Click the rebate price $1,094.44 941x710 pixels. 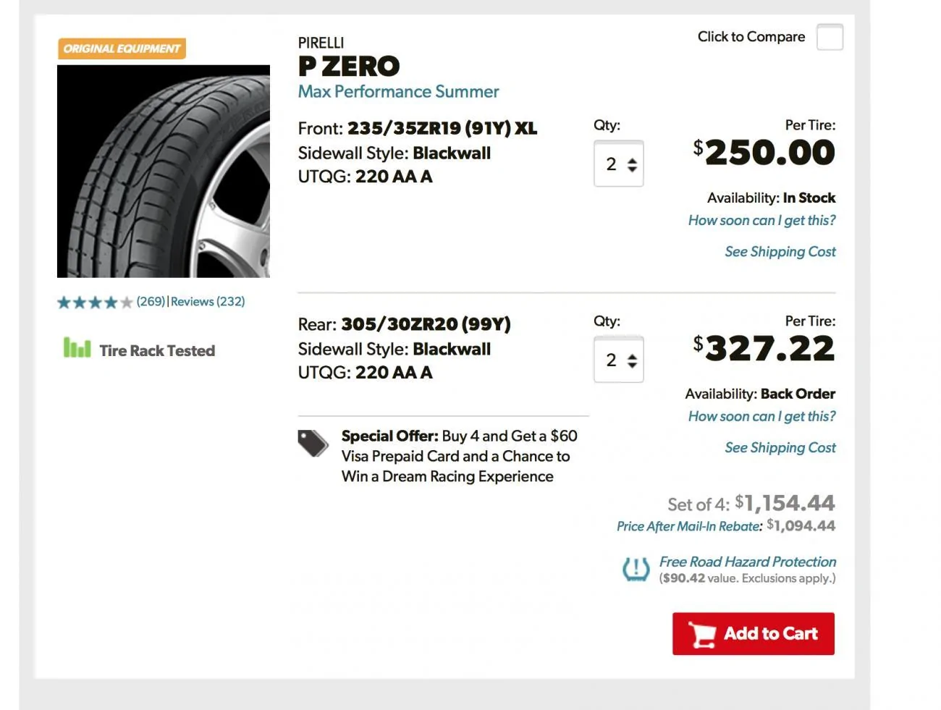click(801, 526)
